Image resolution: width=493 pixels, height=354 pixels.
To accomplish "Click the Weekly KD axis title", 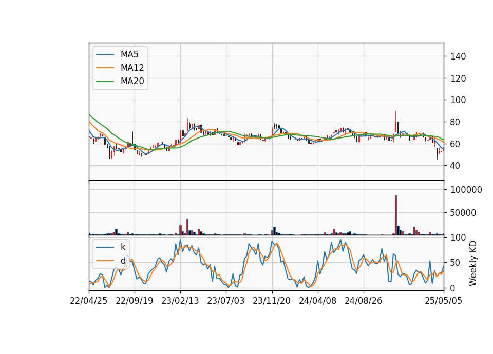I will 473,264.
